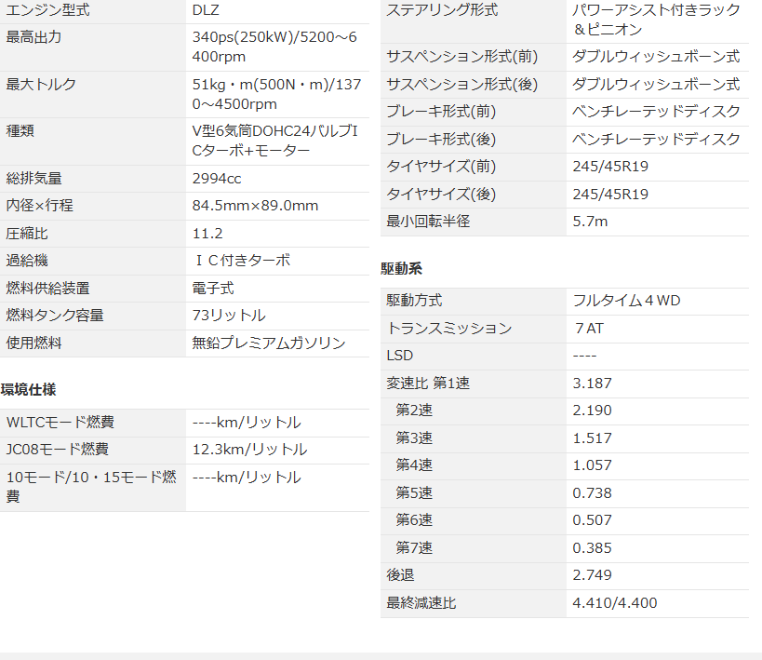Screen dimensions: 762x660
Task: Click the ステアリング形式 row label
Action: (442, 10)
